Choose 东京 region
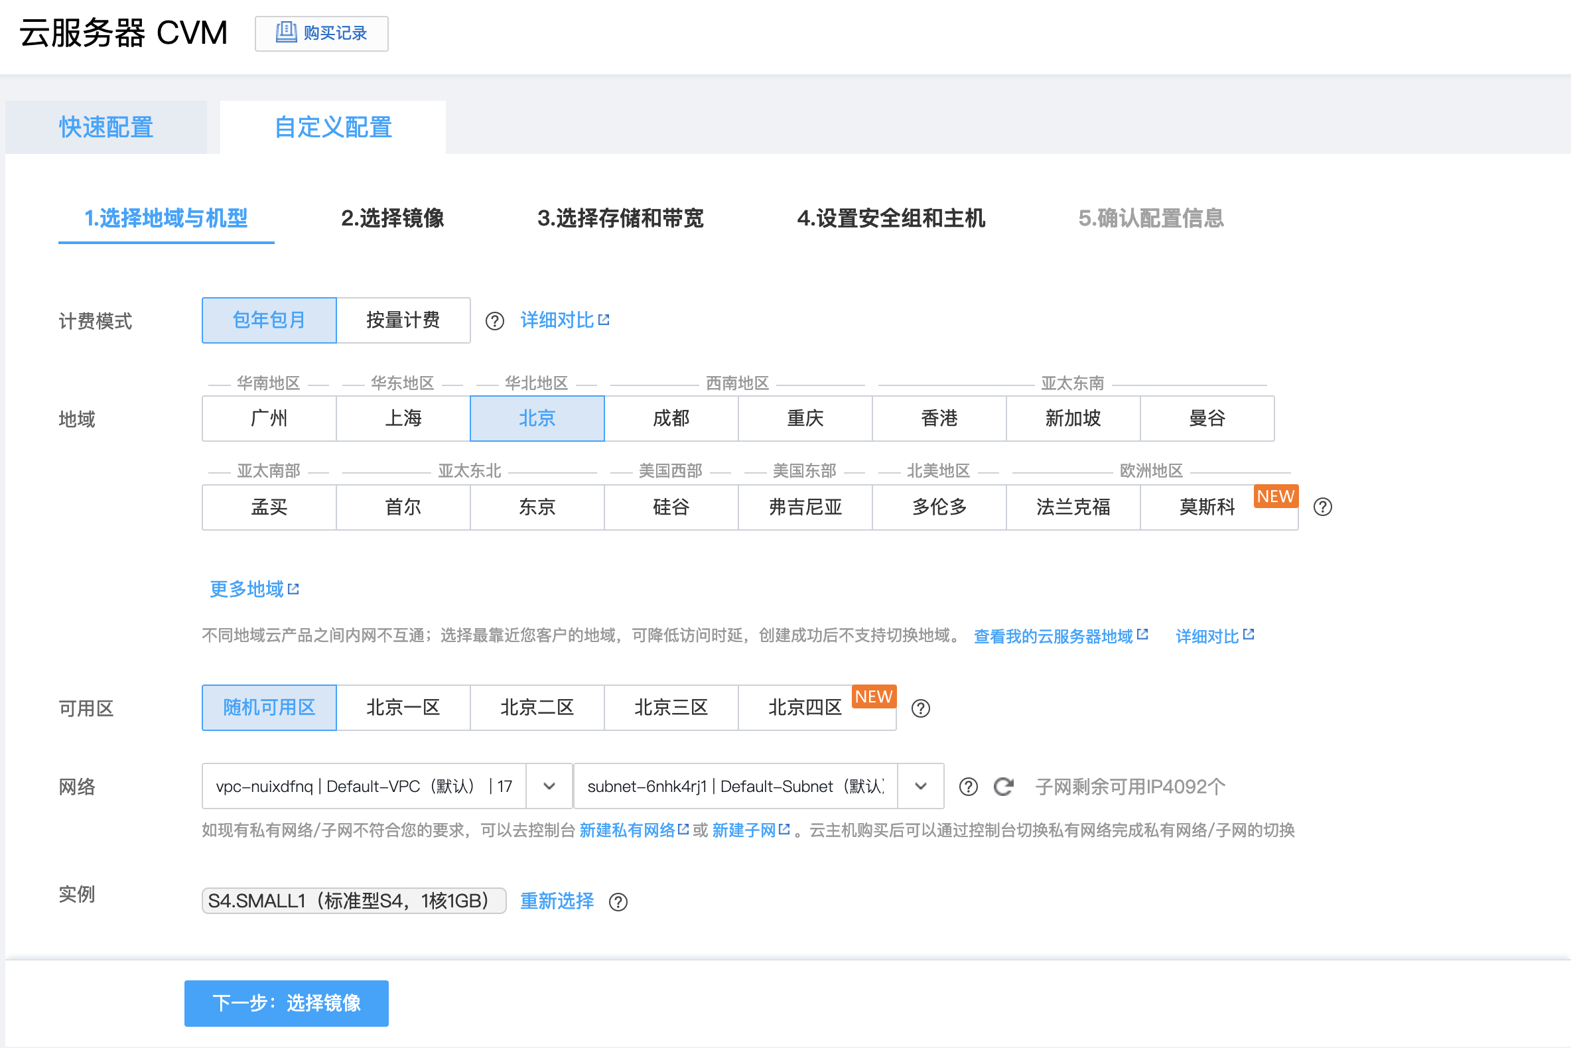 [x=537, y=507]
